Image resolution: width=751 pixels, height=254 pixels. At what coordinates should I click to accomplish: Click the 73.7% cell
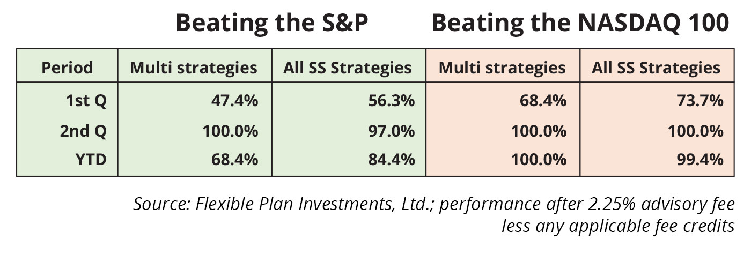698,102
